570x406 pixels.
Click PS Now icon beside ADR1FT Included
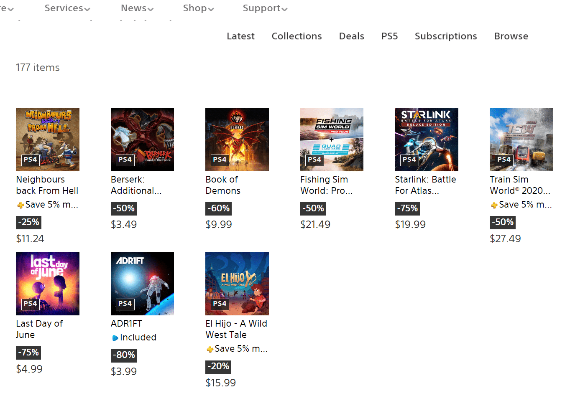pyautogui.click(x=115, y=338)
